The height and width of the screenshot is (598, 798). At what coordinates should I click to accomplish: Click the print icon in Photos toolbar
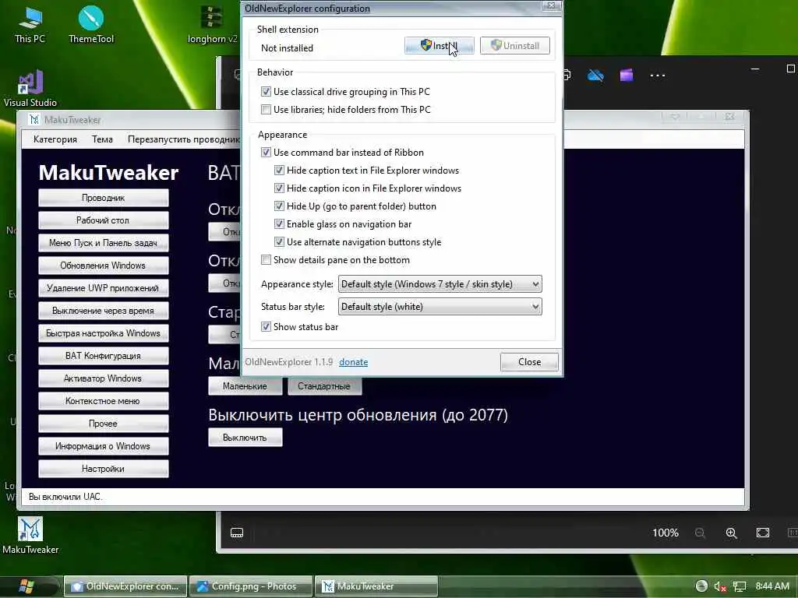tap(567, 76)
